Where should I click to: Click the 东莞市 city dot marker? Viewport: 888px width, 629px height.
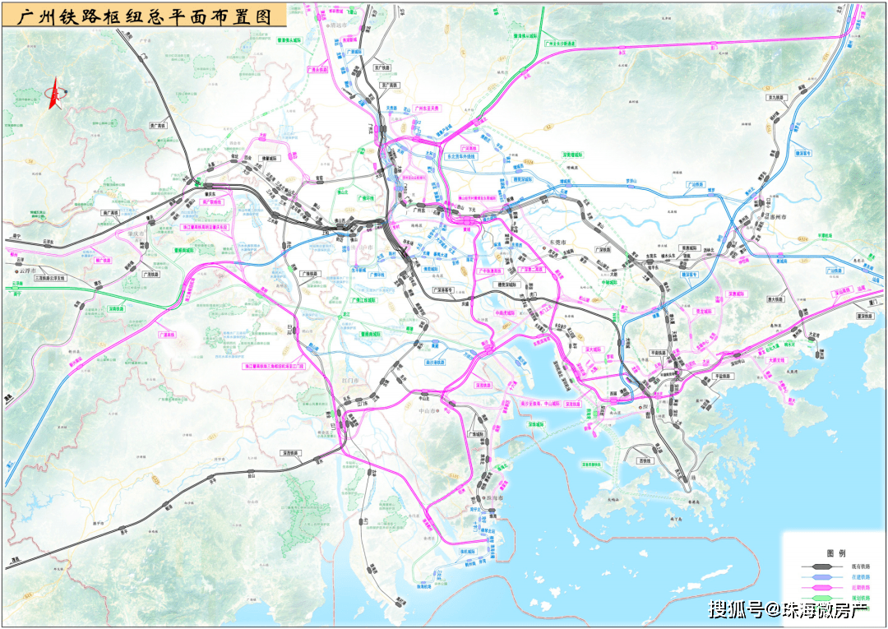pyautogui.click(x=543, y=247)
